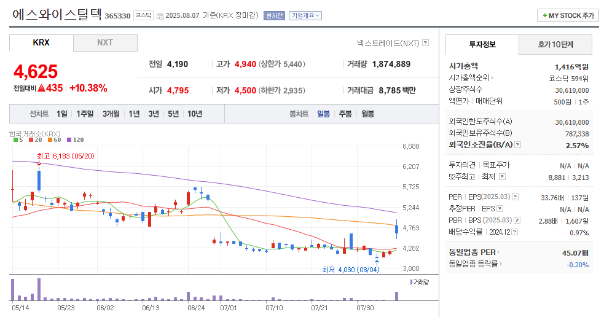This screenshot has width=604, height=317.
Task: Click help icon next to 추정PER EPS
Action: (500, 209)
